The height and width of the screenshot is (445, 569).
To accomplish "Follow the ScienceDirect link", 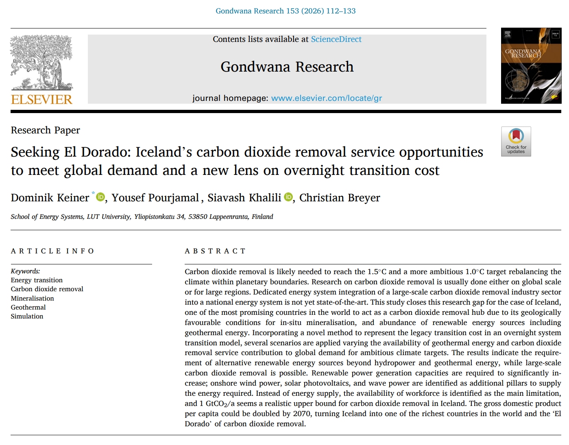I will 336,39.
